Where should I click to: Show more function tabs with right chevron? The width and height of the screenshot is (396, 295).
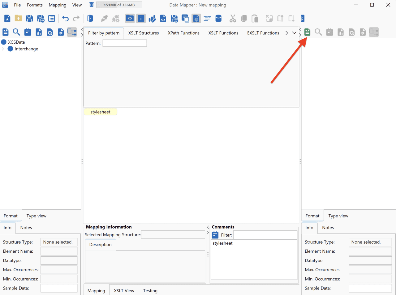pos(287,33)
